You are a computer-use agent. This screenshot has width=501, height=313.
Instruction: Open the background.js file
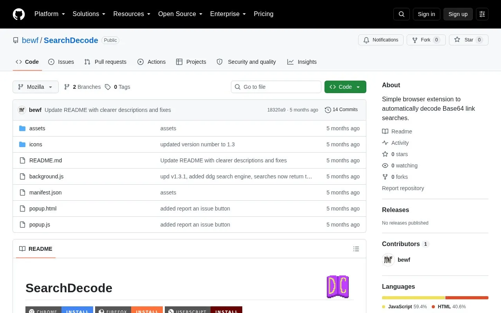pos(46,176)
